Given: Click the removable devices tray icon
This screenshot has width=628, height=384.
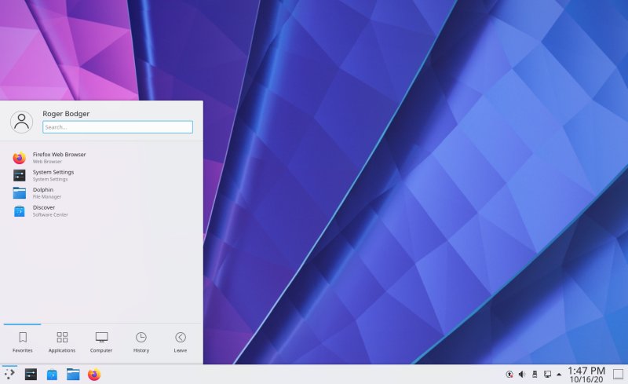Looking at the screenshot, I should (x=535, y=375).
